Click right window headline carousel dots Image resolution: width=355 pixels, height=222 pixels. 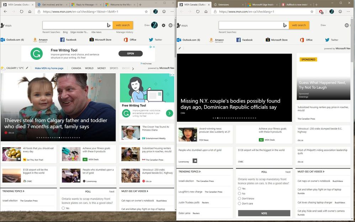click(x=234, y=118)
